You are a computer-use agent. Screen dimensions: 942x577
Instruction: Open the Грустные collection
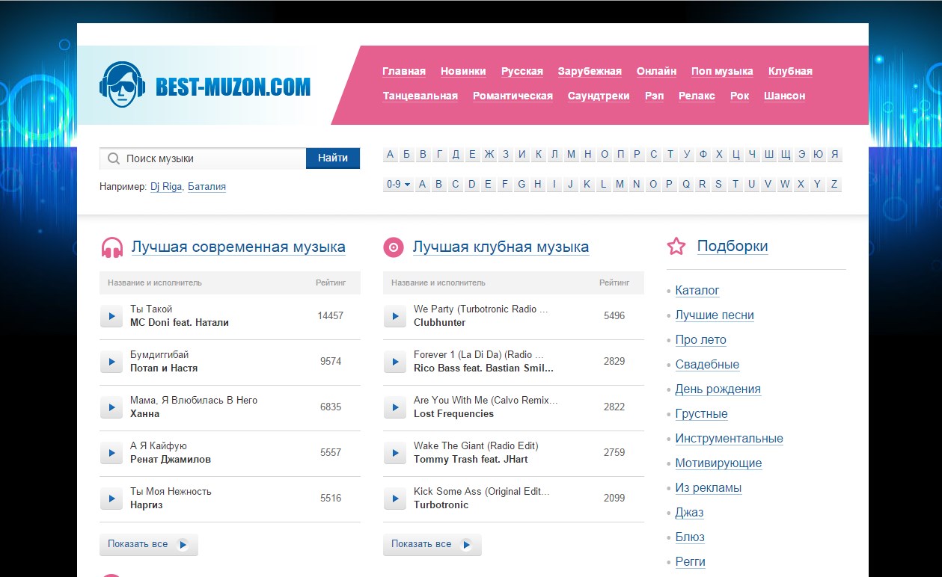pyautogui.click(x=701, y=414)
